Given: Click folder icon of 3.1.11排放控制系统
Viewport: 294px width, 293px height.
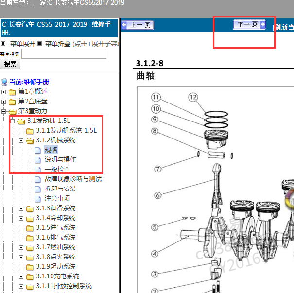Looking at the screenshot, I should point(30,287).
